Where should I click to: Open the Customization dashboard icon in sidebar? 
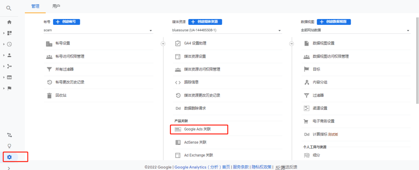tap(9, 33)
